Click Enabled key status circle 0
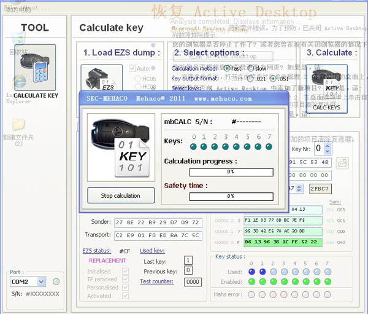This screenshot has height=314, width=368. (x=251, y=281)
